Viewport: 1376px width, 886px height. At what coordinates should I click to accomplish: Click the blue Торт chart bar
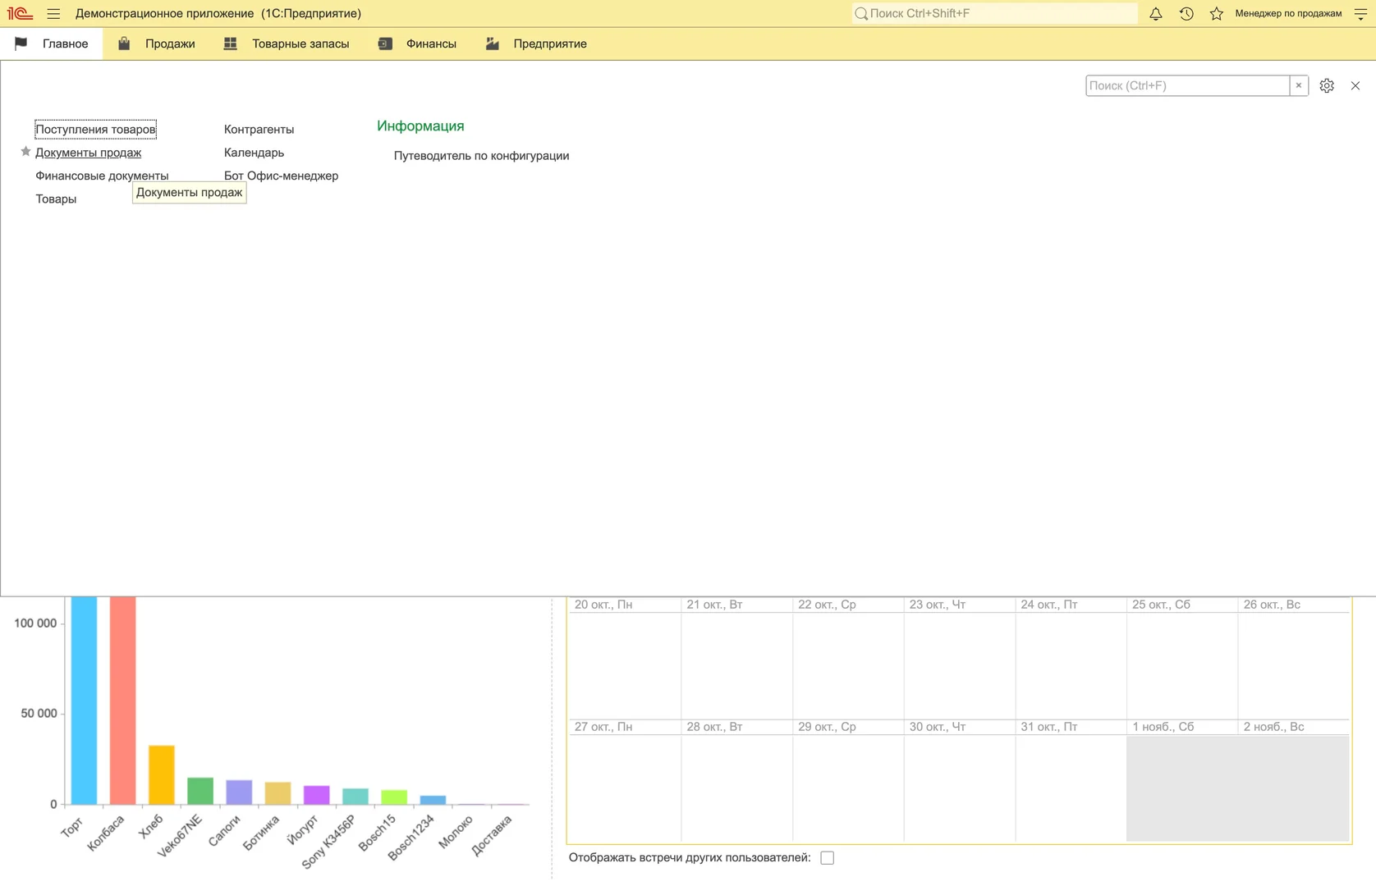point(84,701)
